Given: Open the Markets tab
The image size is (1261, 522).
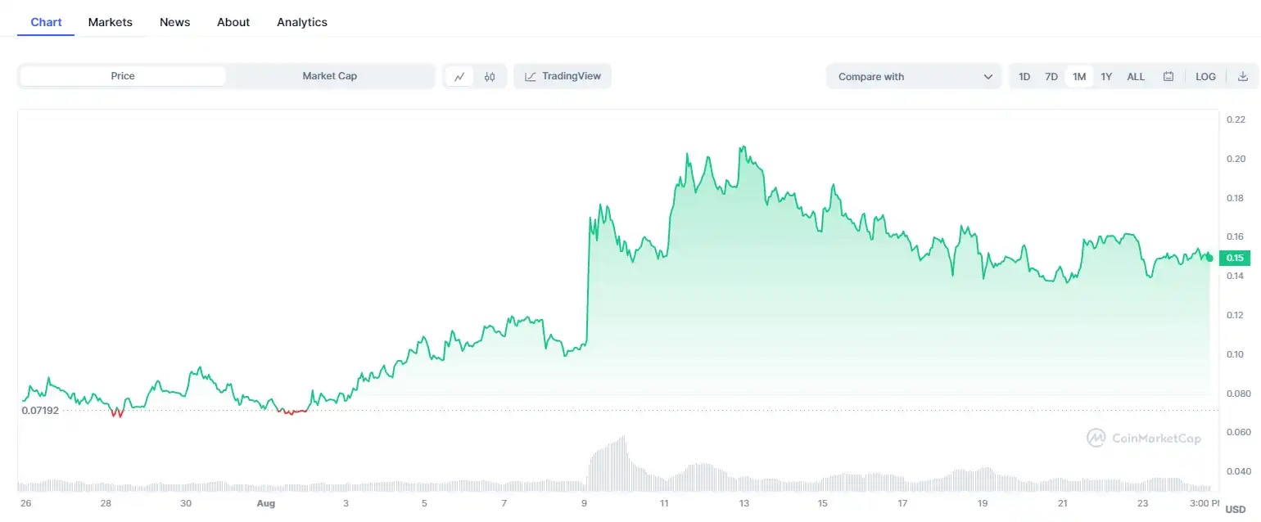Looking at the screenshot, I should [111, 22].
